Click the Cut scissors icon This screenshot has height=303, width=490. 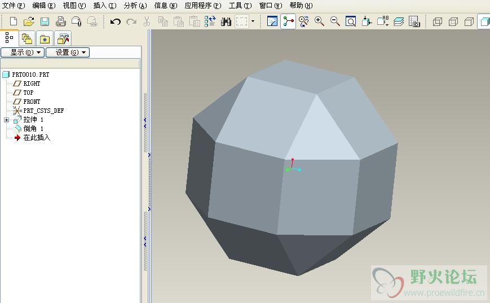click(147, 21)
